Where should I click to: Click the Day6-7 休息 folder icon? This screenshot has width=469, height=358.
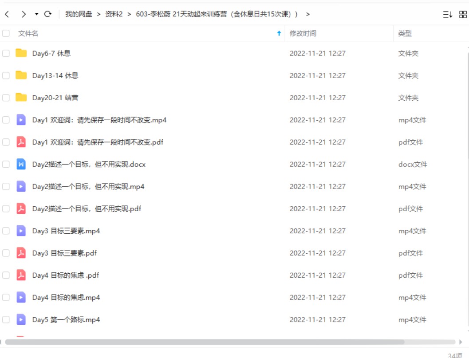pyautogui.click(x=21, y=53)
